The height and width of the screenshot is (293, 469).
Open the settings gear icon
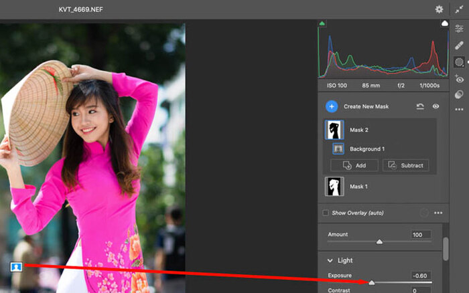pyautogui.click(x=439, y=9)
